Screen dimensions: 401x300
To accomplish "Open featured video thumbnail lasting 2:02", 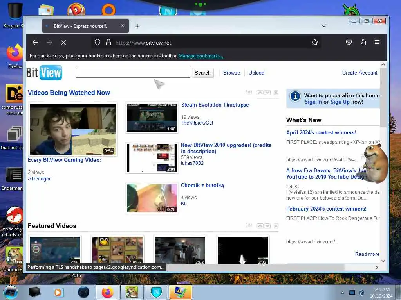I will [x=243, y=250].
